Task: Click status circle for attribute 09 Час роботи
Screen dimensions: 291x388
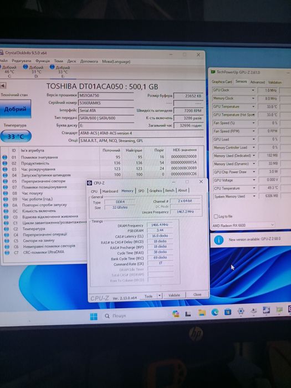Action: click(x=6, y=199)
